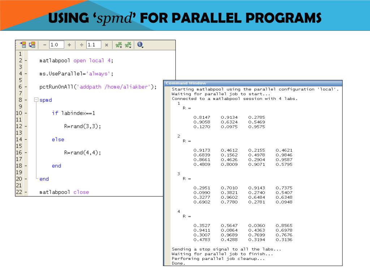Click the Evaluate Cell and Advance icon
The width and height of the screenshot is (370, 278).
[32, 45]
